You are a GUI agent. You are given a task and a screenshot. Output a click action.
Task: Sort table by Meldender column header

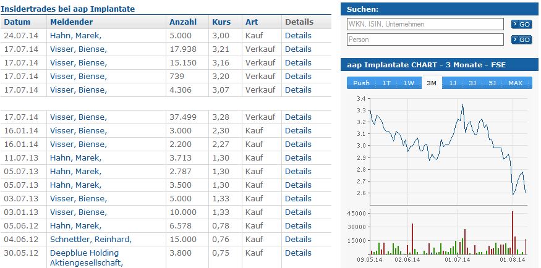[72, 22]
